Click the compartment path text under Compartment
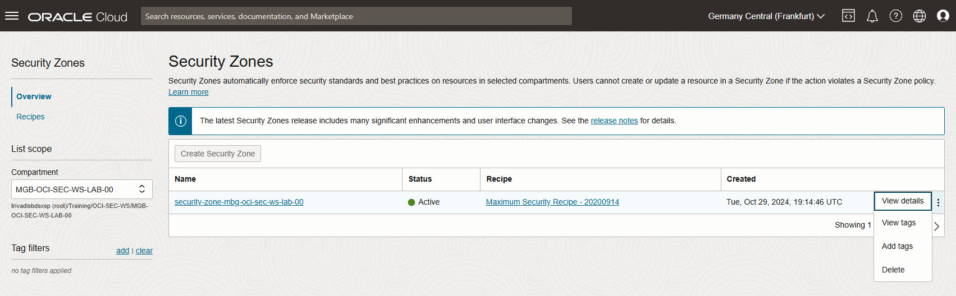This screenshot has height=296, width=956. pyautogui.click(x=80, y=210)
